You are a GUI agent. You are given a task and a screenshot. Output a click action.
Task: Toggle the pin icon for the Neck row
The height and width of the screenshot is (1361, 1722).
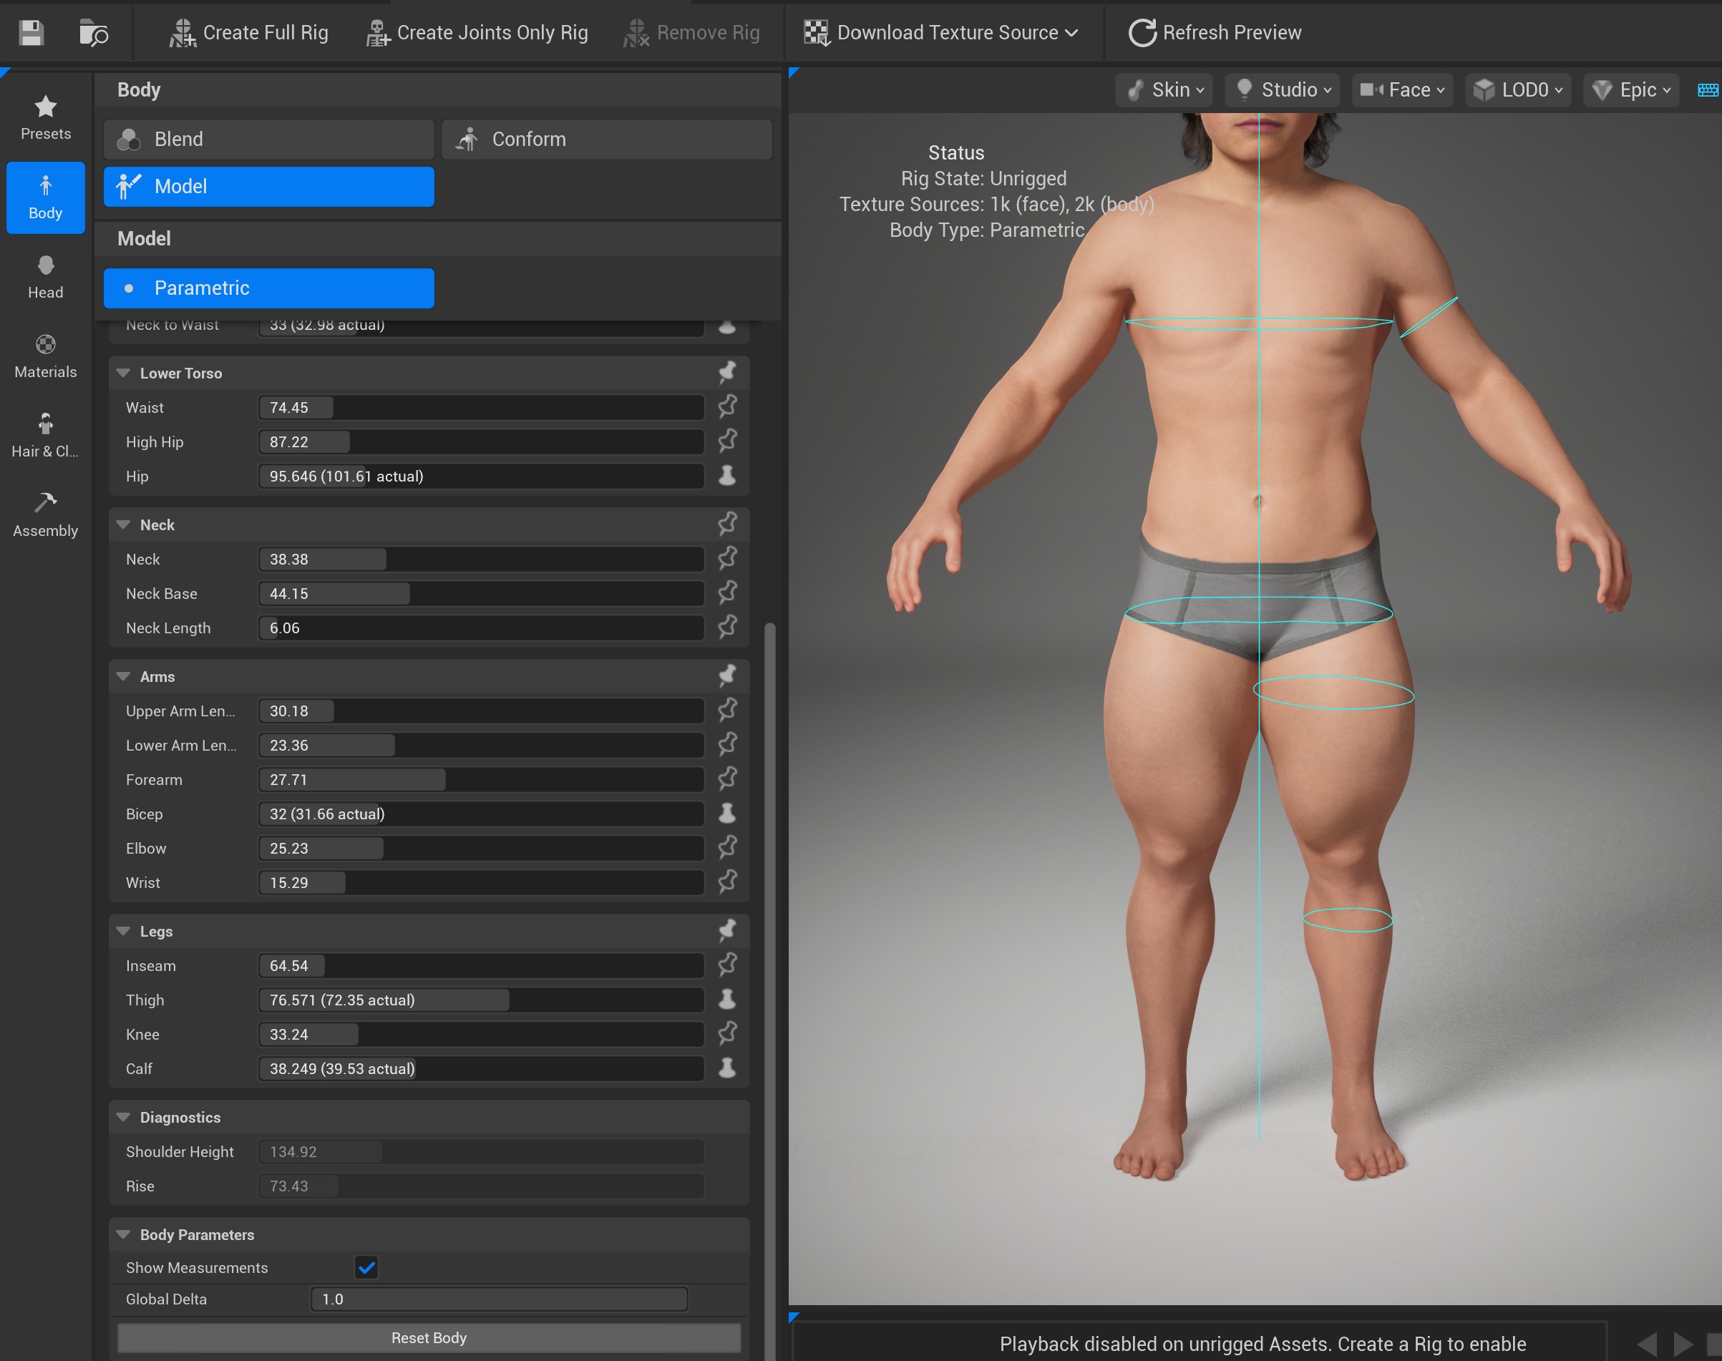726,559
